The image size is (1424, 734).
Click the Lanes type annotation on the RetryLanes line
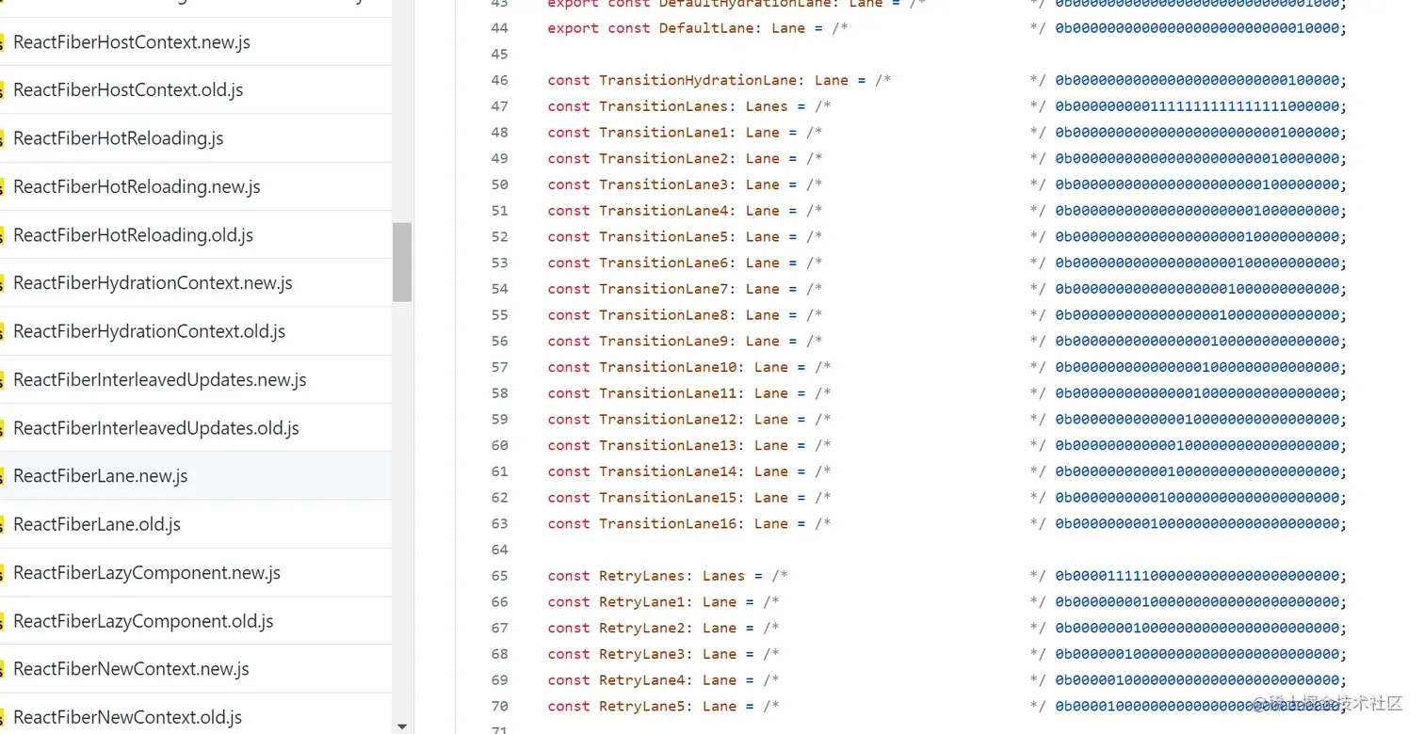(723, 576)
